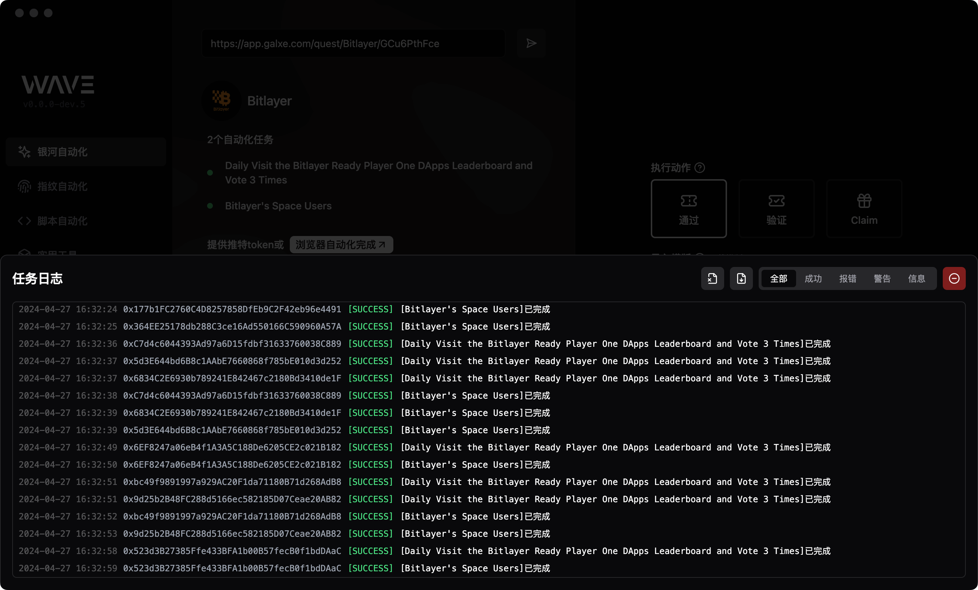Select the 通过 action card
Screen dimensions: 978x590
[x=689, y=208]
